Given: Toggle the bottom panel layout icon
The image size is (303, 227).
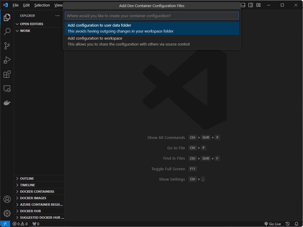Looking at the screenshot, I should pos(243,5).
